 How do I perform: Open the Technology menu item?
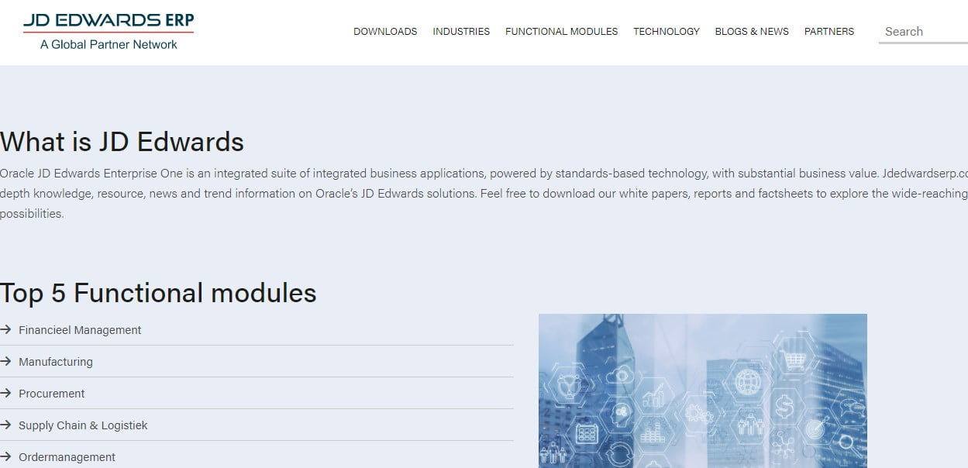coord(667,32)
